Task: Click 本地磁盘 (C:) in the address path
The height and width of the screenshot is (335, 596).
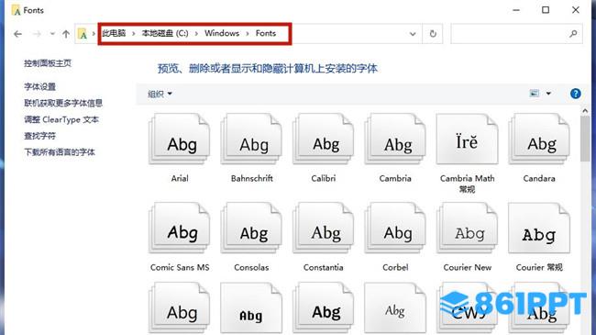Action: [165, 33]
